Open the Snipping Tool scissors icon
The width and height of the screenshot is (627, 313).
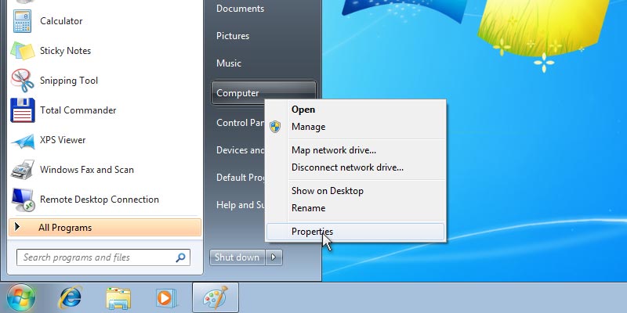click(22, 81)
